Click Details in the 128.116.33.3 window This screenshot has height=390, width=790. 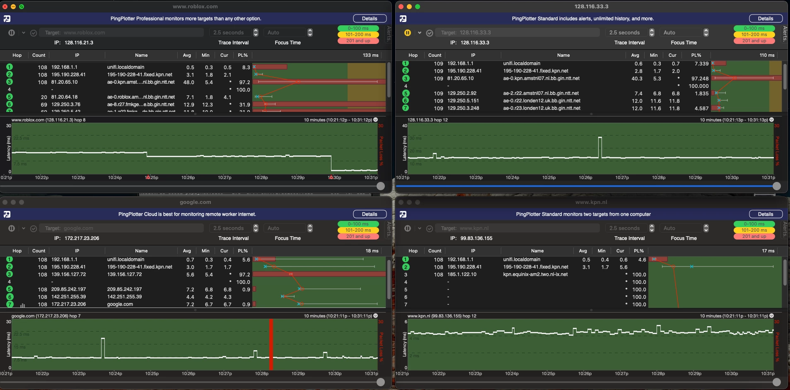tap(766, 19)
